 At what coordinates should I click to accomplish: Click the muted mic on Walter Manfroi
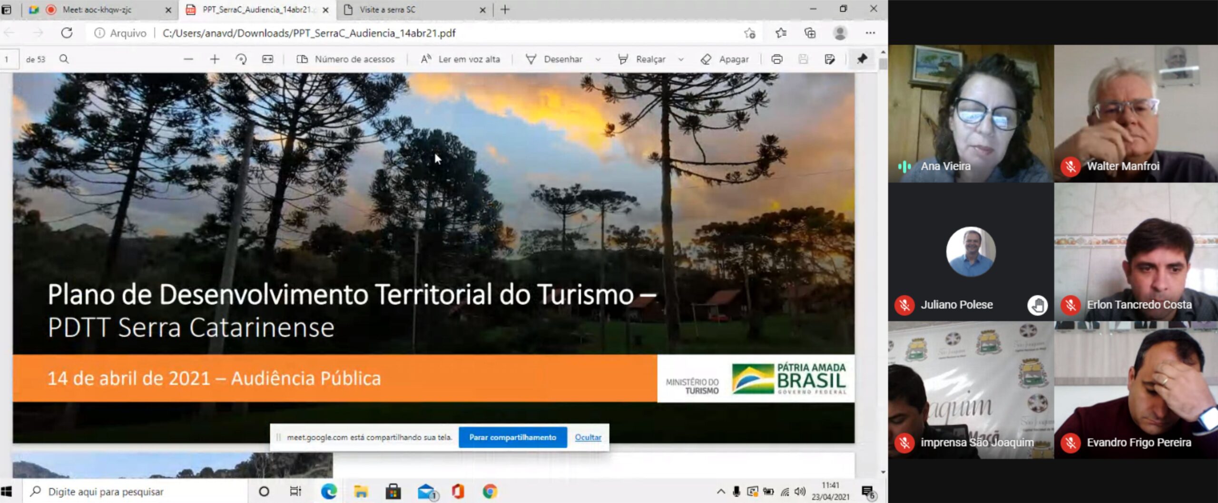(1071, 166)
